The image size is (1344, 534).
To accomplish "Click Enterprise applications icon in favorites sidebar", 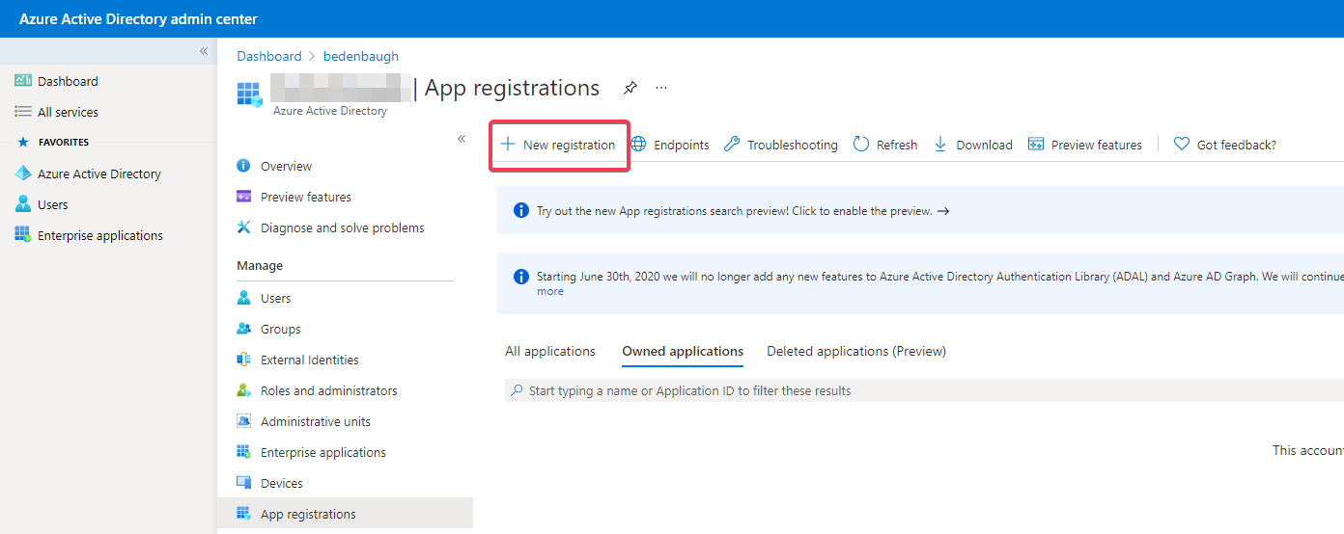I will 23,235.
